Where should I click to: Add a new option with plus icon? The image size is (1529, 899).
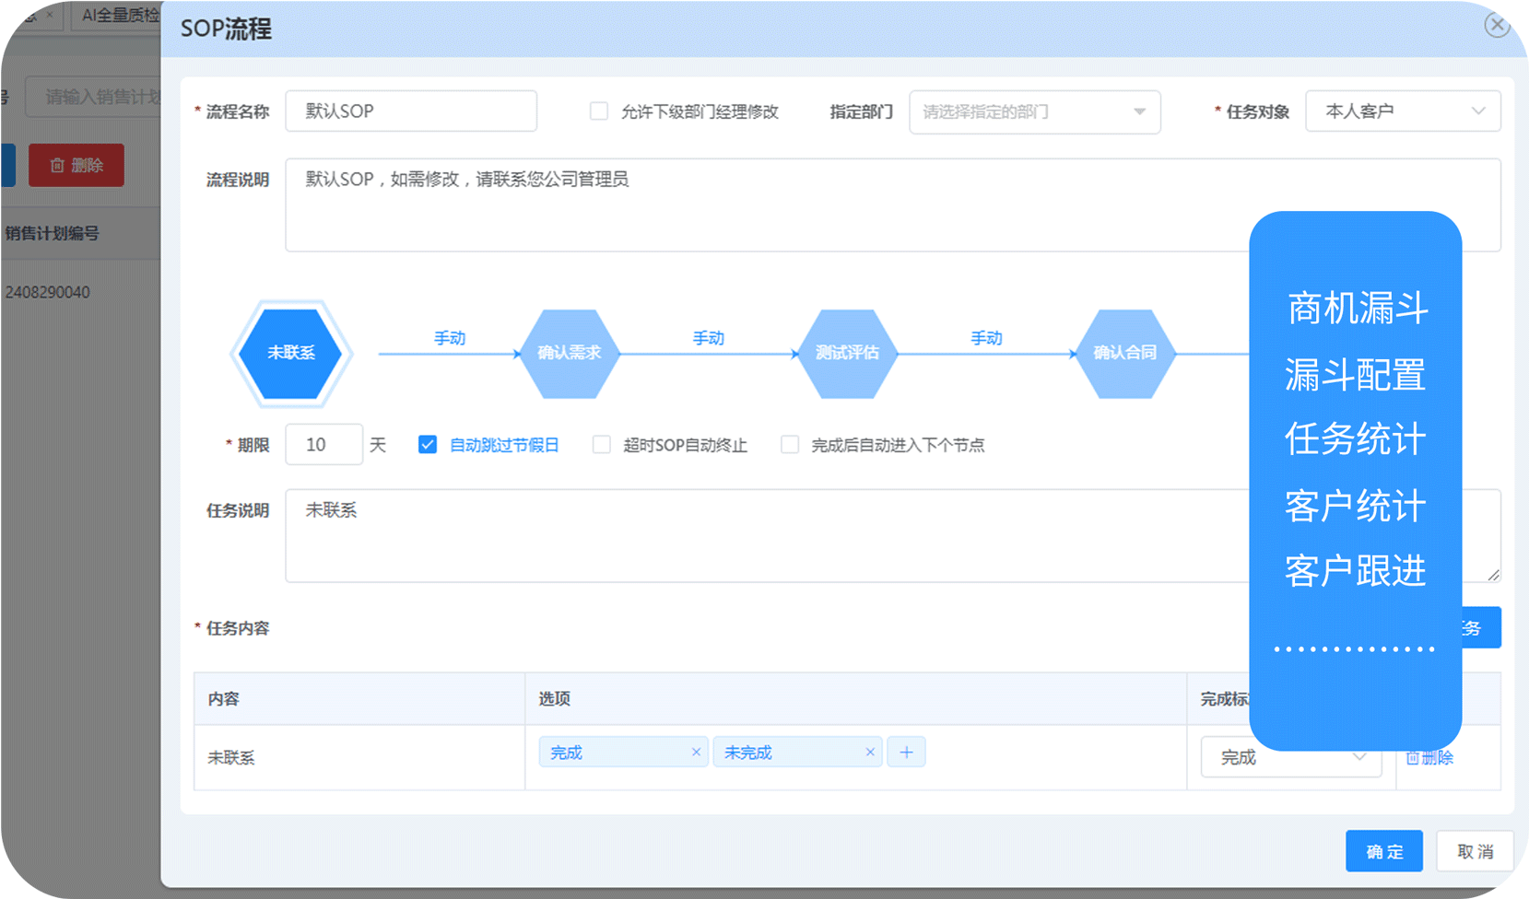tap(906, 753)
